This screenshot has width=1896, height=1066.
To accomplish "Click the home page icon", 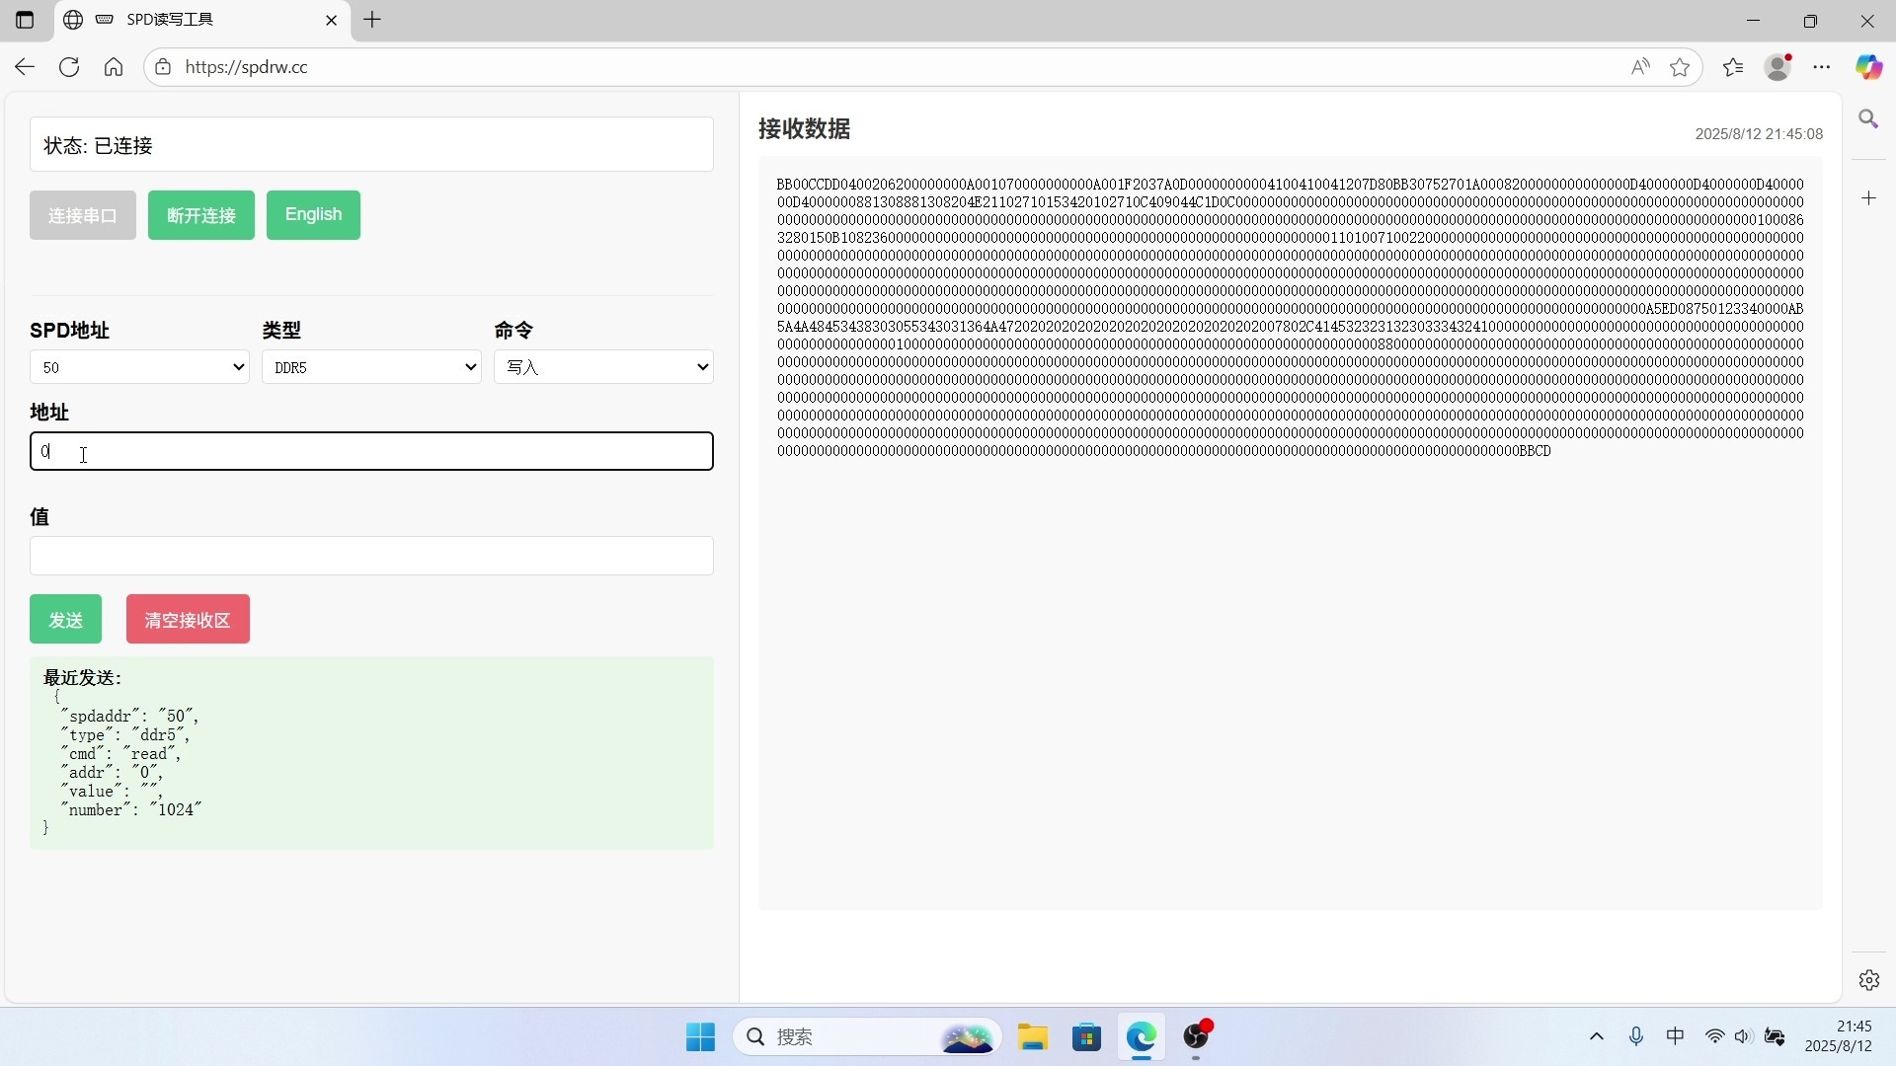I will pos(114,67).
